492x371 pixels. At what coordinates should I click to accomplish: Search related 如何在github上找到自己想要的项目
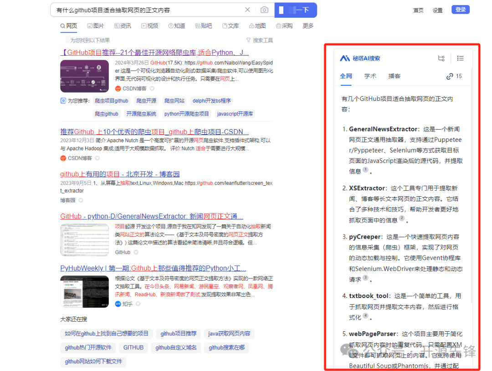106,334
